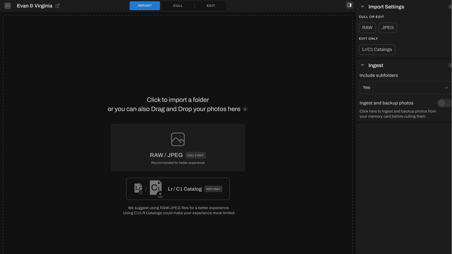Click the Ingest section info icon
The height and width of the screenshot is (254, 452).
(x=450, y=65)
